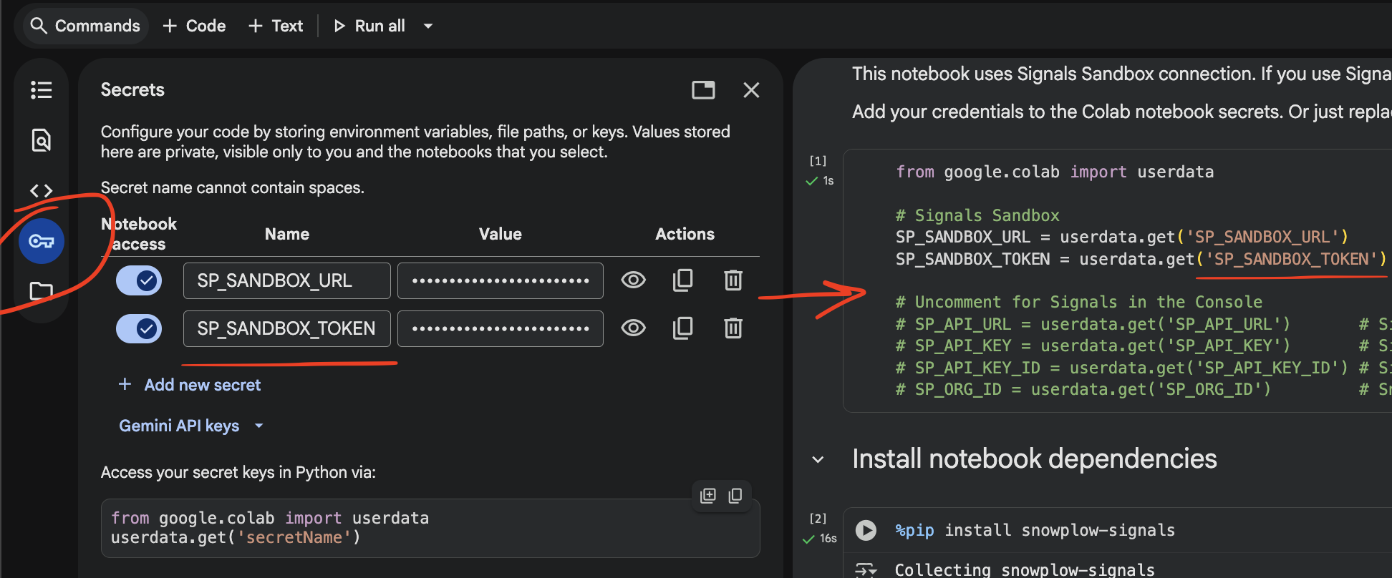1392x578 pixels.
Task: Delete the SP_SANDBOX_URL secret
Action: tap(733, 280)
